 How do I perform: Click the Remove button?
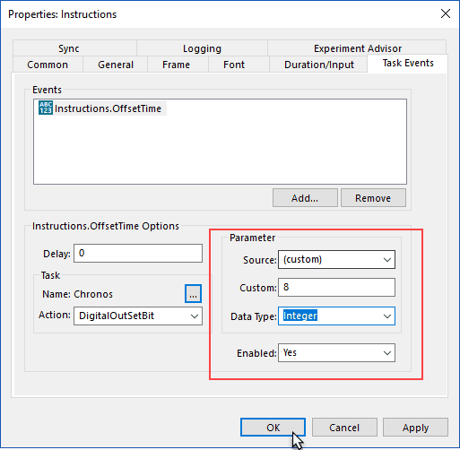tap(373, 198)
